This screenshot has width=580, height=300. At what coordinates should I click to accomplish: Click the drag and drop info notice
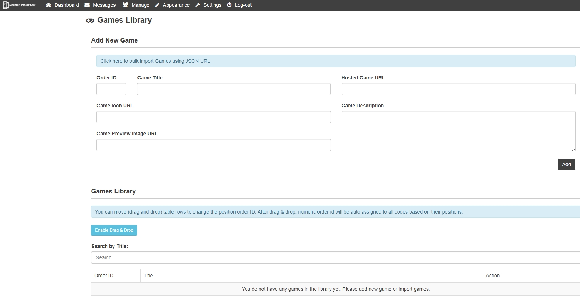tap(336, 212)
